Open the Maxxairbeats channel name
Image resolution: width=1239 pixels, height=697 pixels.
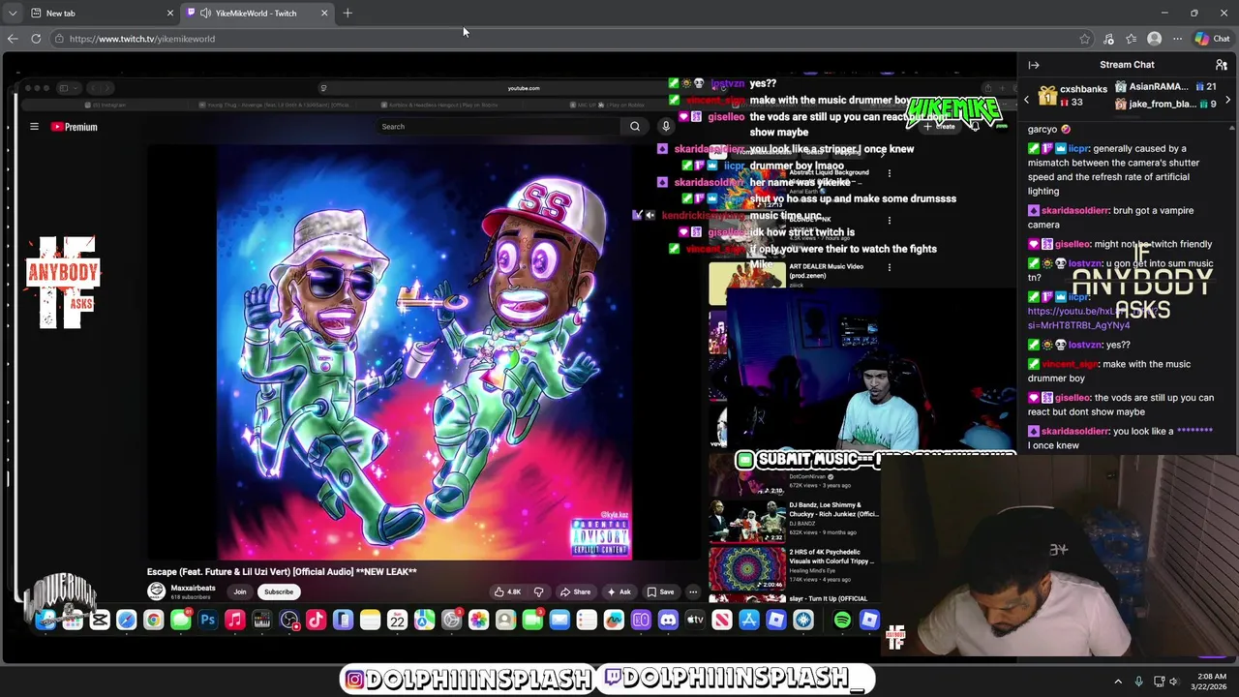pyautogui.click(x=193, y=588)
